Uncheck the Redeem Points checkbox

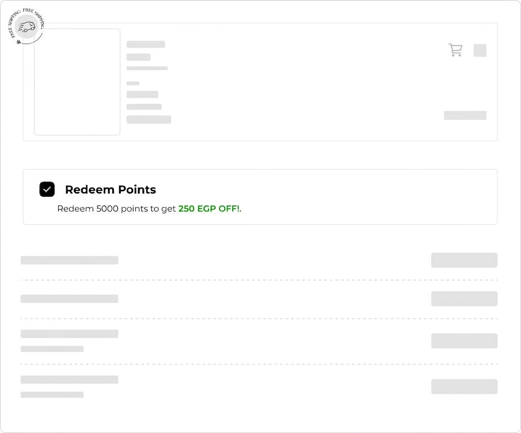47,189
